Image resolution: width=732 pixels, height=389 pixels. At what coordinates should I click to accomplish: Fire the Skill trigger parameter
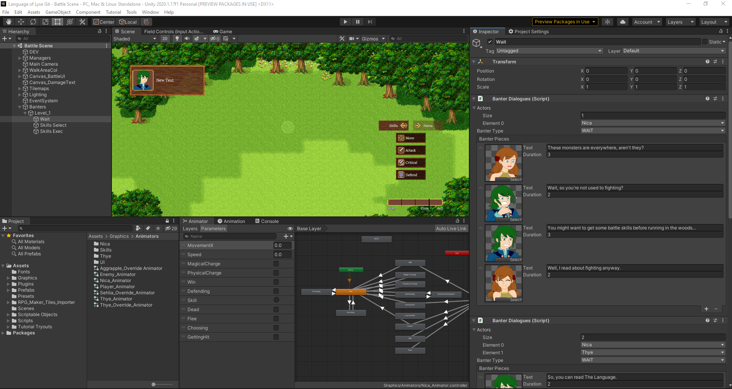[276, 300]
